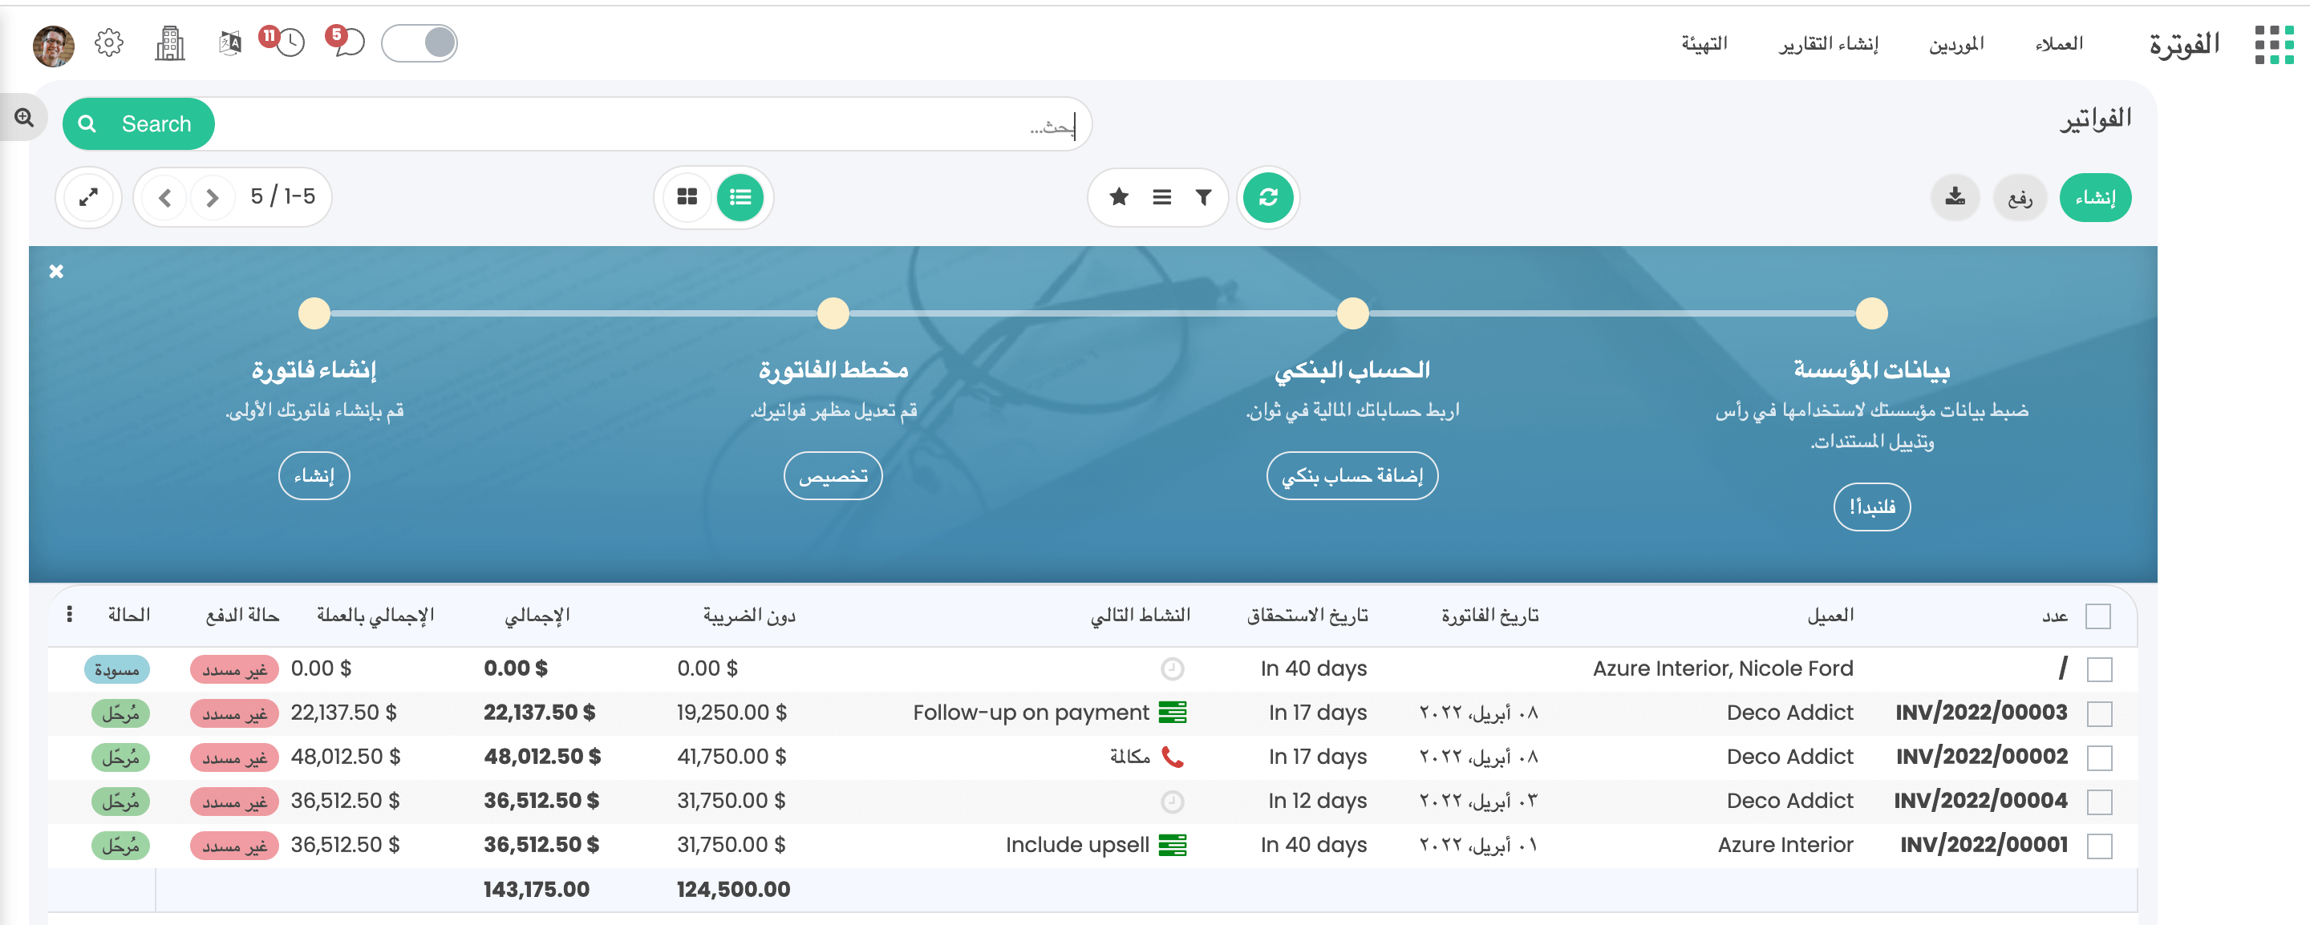2310x925 pixels.
Task: Check the INV/2022/00003 row checkbox
Action: 2098,713
